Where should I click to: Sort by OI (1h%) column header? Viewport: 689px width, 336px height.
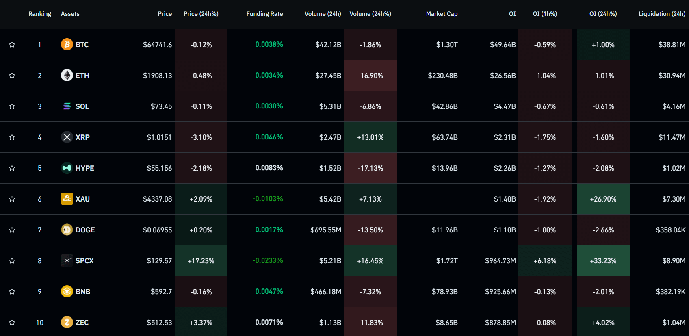point(545,14)
